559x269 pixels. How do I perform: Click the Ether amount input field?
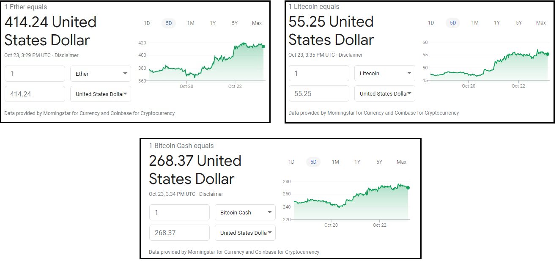[x=35, y=74]
